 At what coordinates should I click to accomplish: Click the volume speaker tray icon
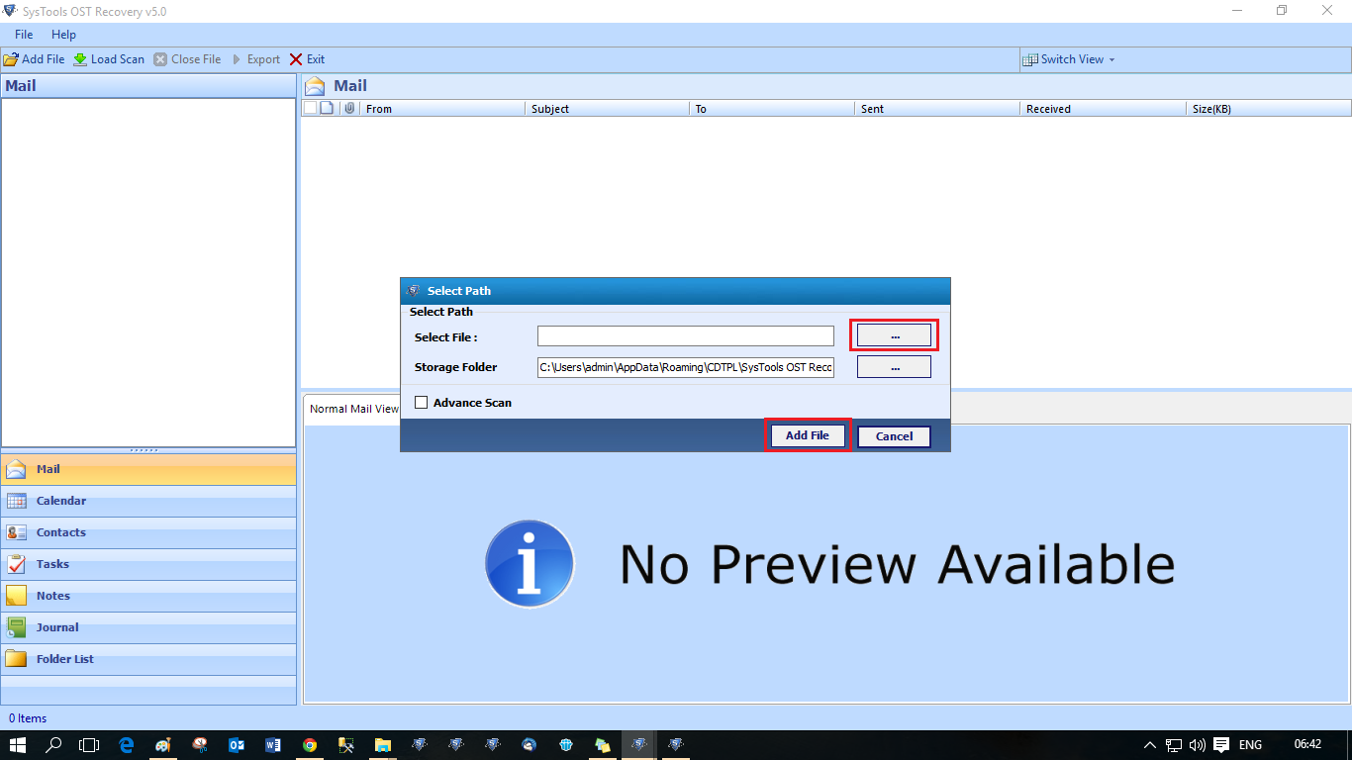[1198, 744]
